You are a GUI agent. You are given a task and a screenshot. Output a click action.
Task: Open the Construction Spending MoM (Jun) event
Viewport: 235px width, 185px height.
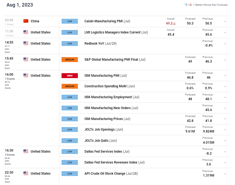click(110, 86)
